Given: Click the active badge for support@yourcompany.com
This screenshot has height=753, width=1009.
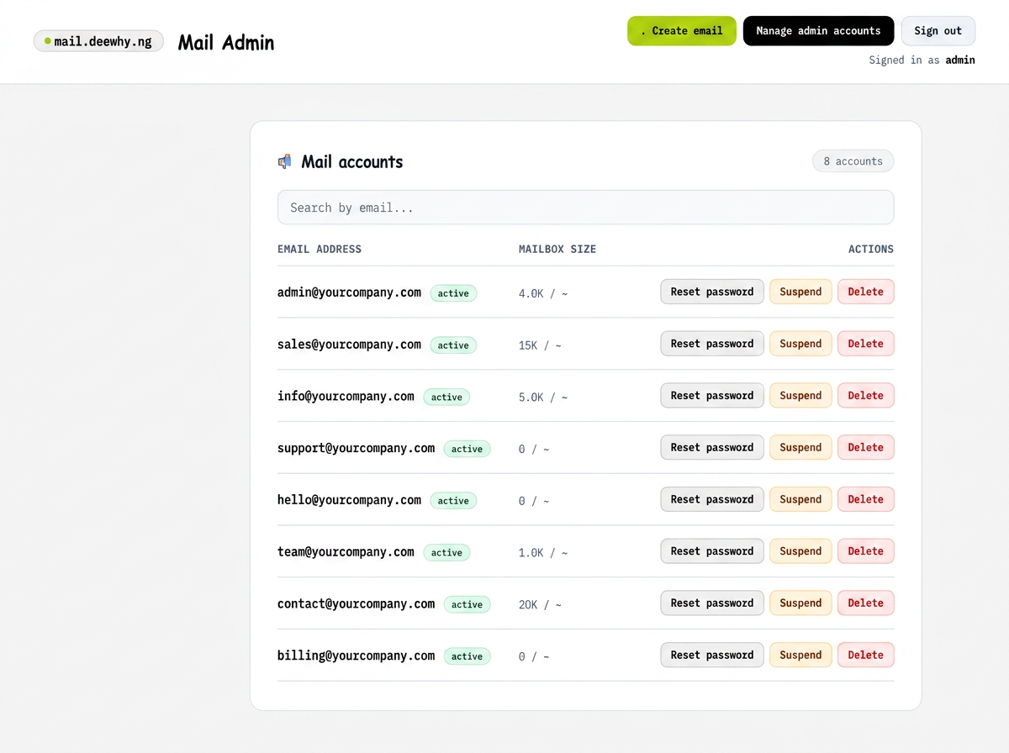Looking at the screenshot, I should pos(467,449).
